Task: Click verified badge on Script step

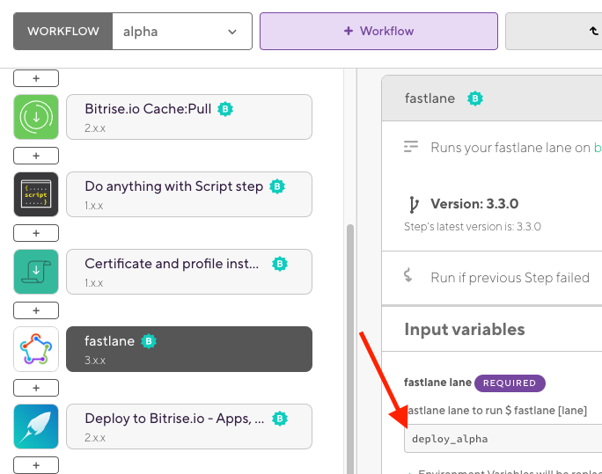Action: click(x=277, y=186)
